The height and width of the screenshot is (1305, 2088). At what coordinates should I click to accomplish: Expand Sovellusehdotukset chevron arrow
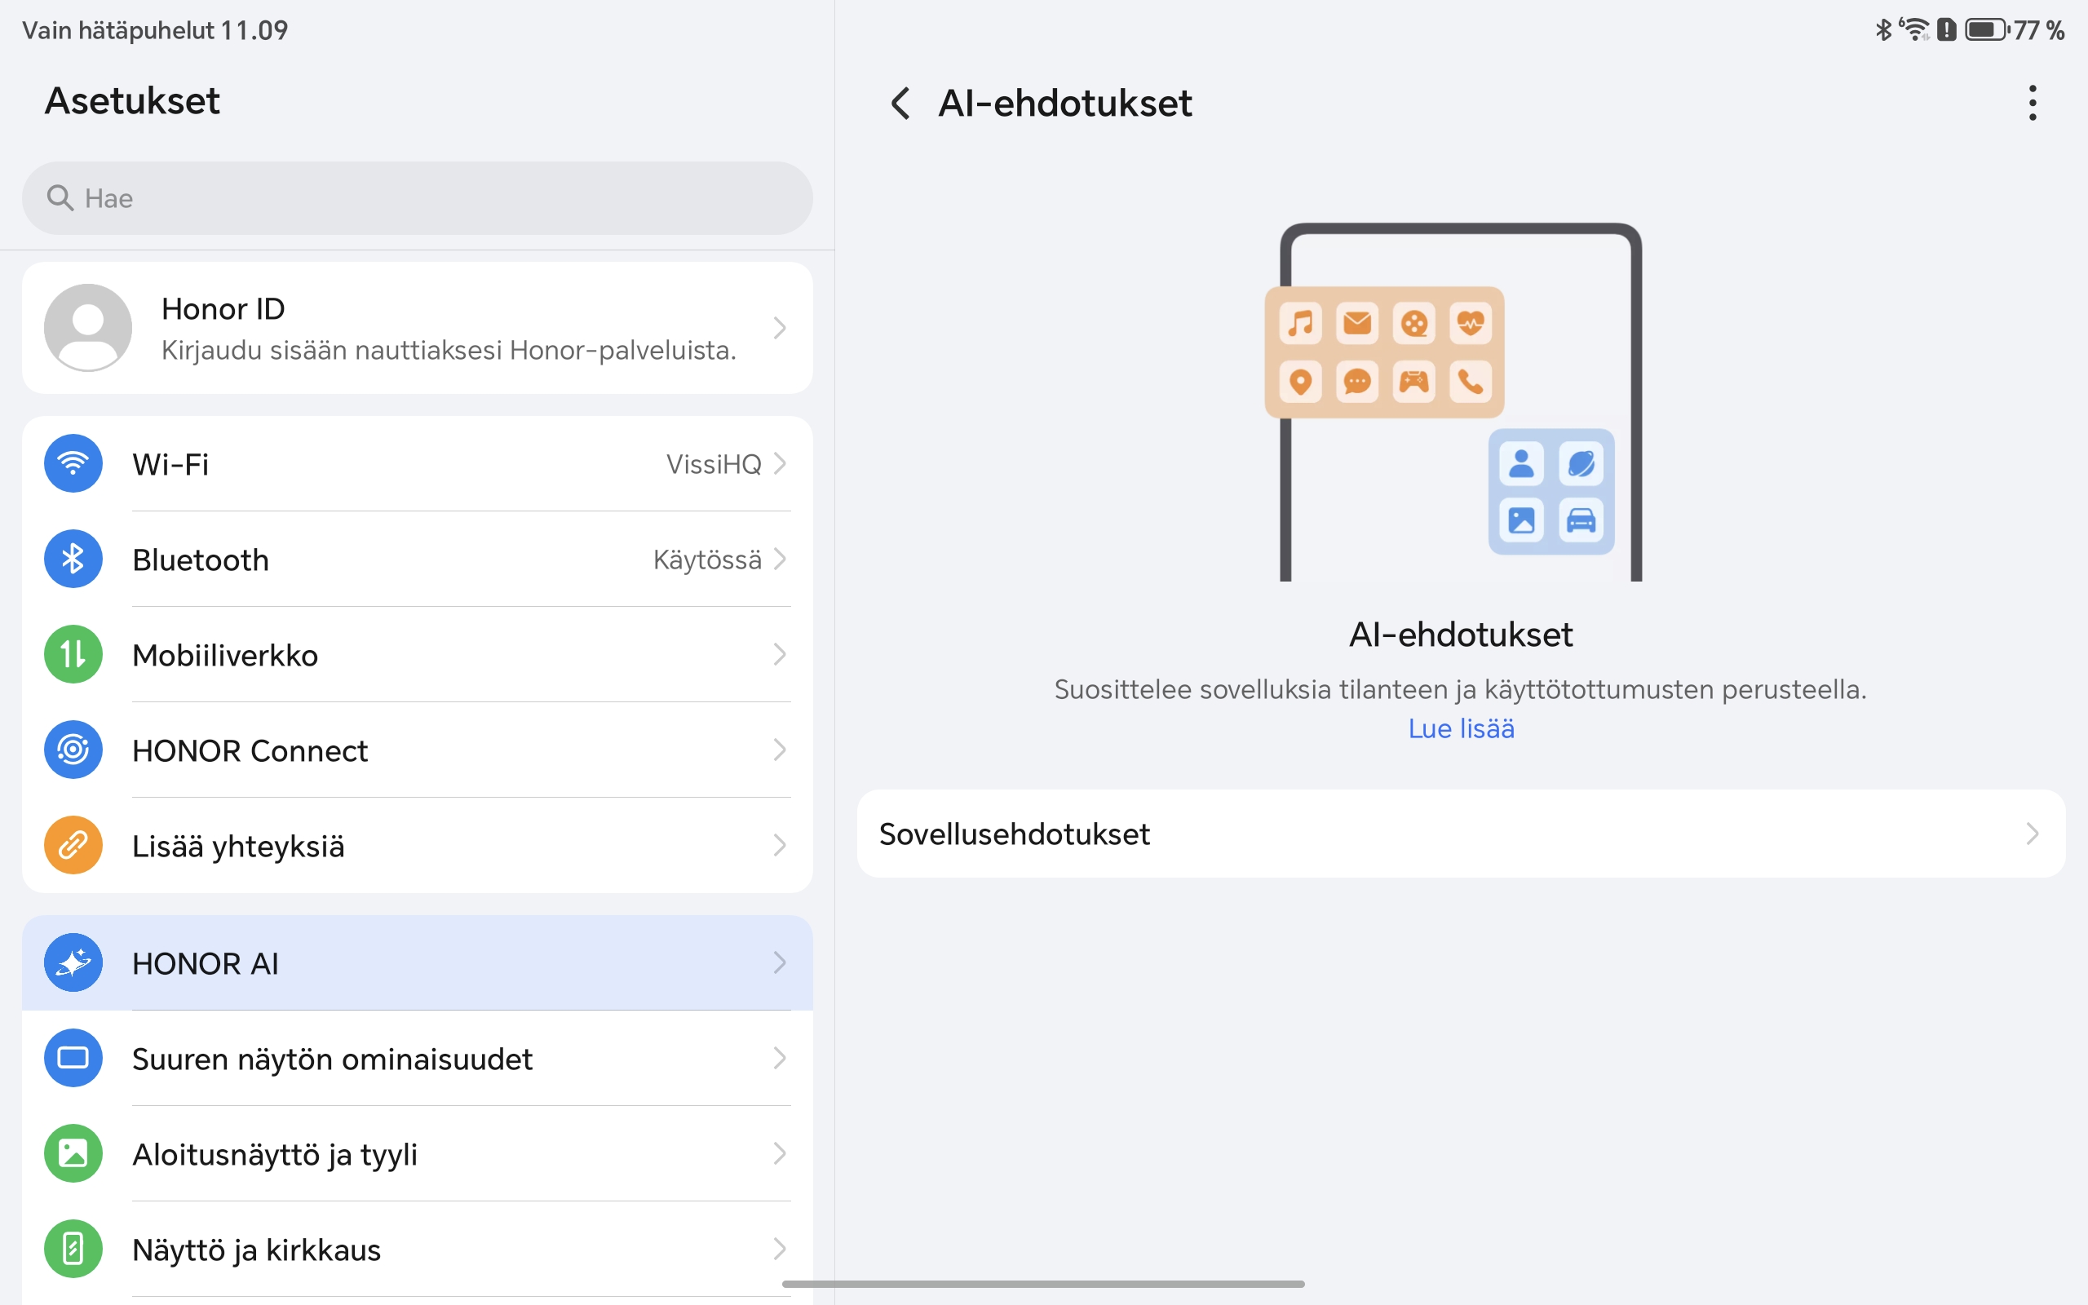coord(2032,834)
